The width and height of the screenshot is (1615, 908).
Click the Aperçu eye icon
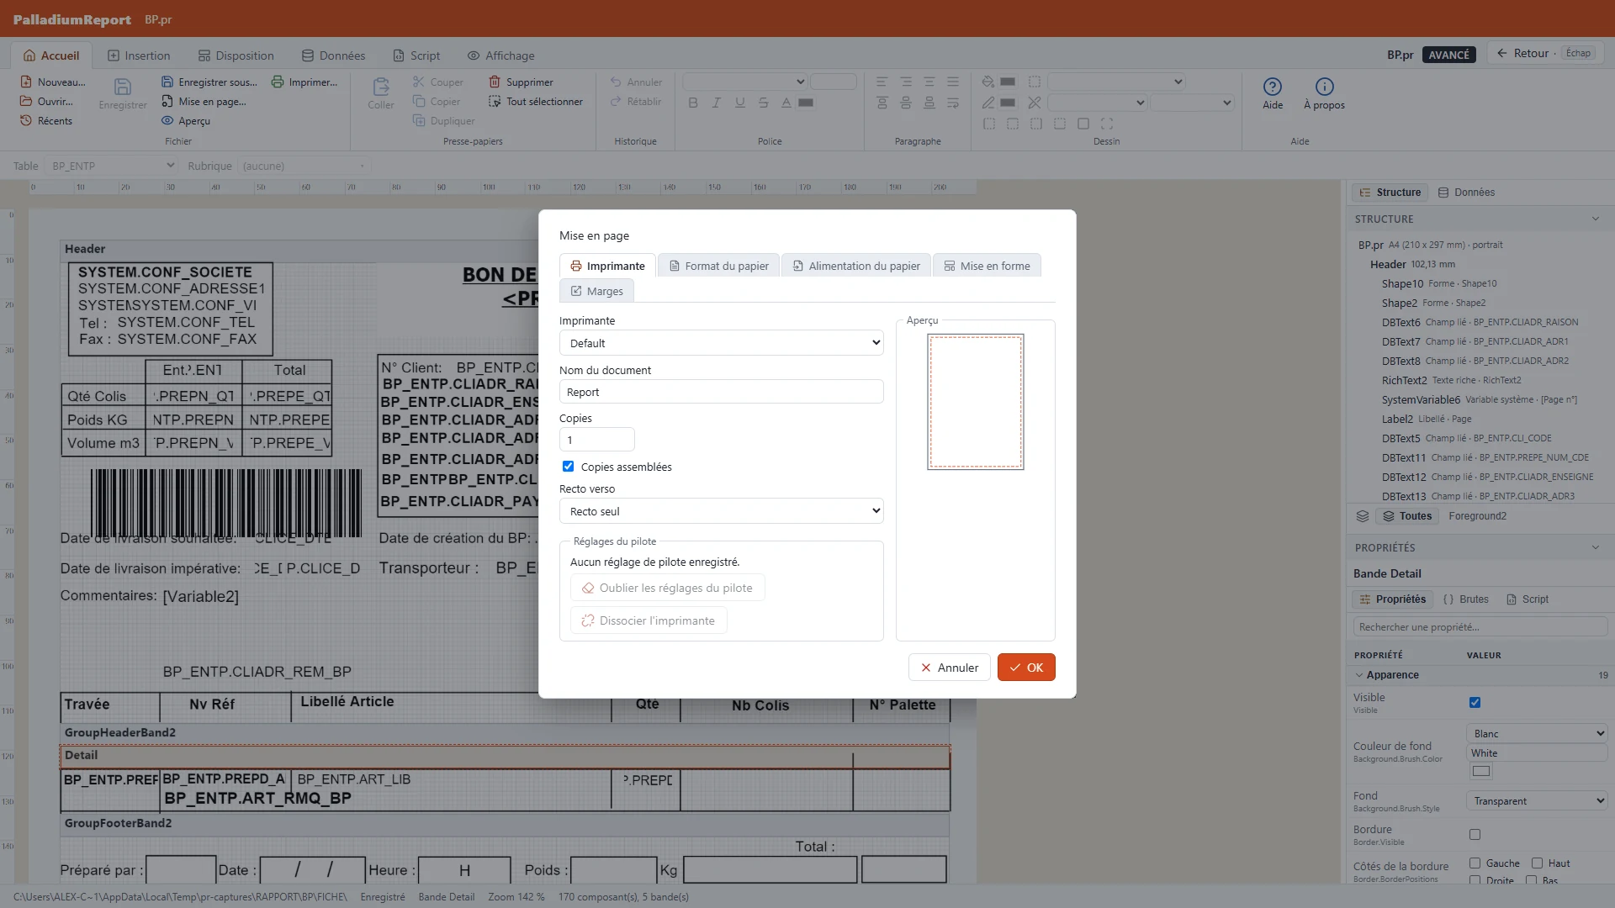coord(167,120)
